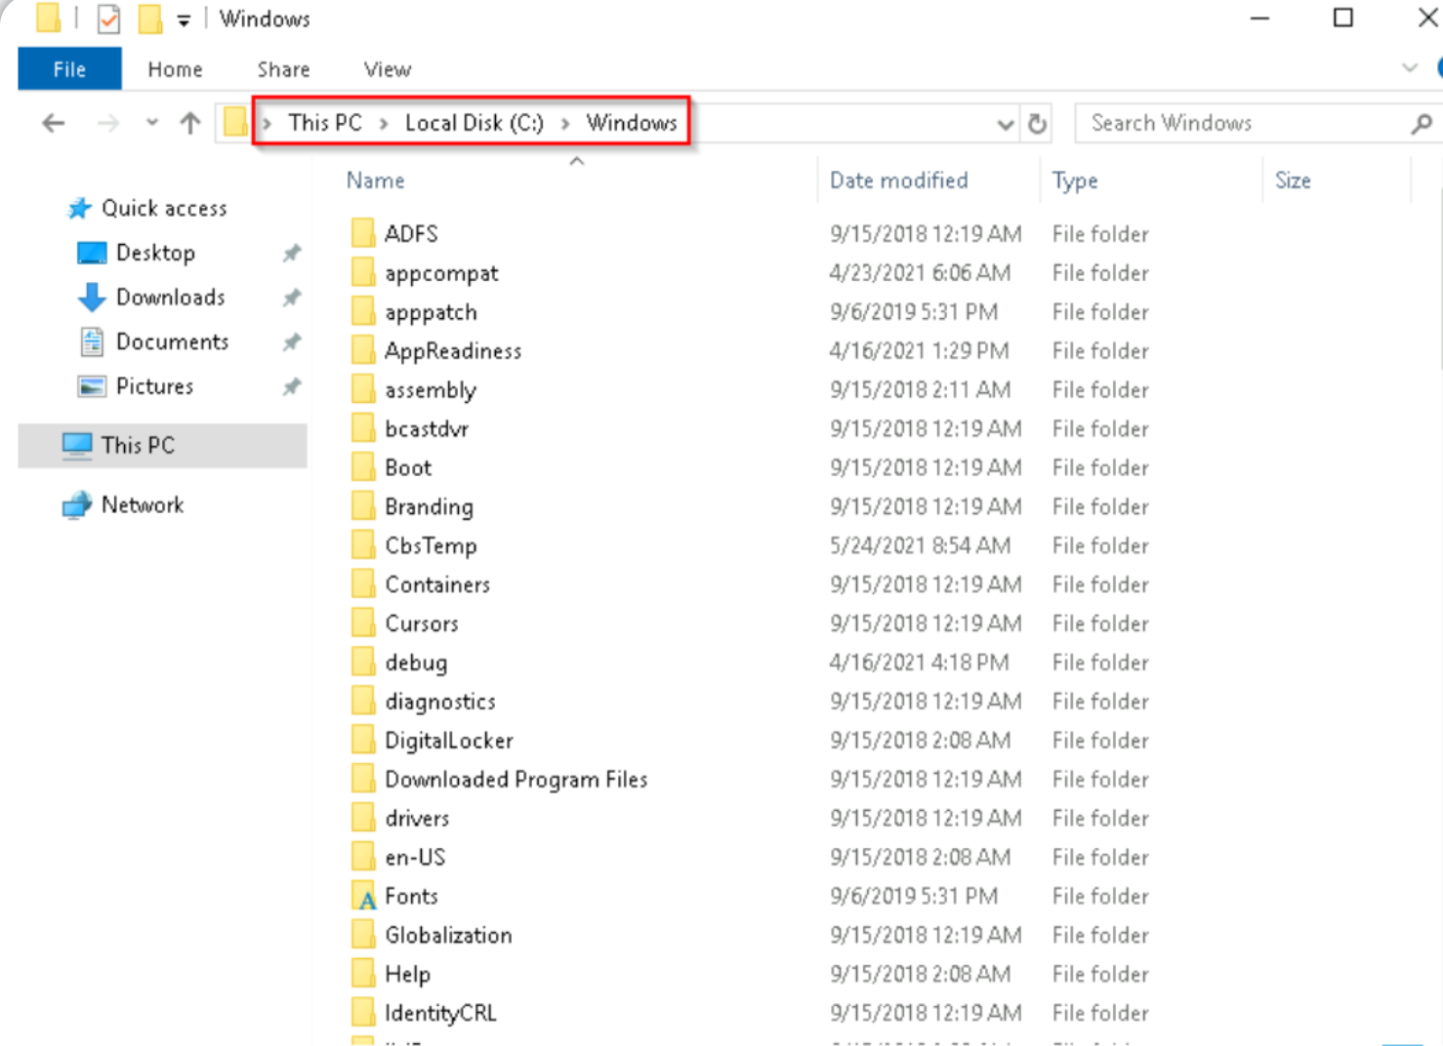This screenshot has height=1046, width=1443.
Task: Open the recent locations dropdown
Action: (151, 123)
